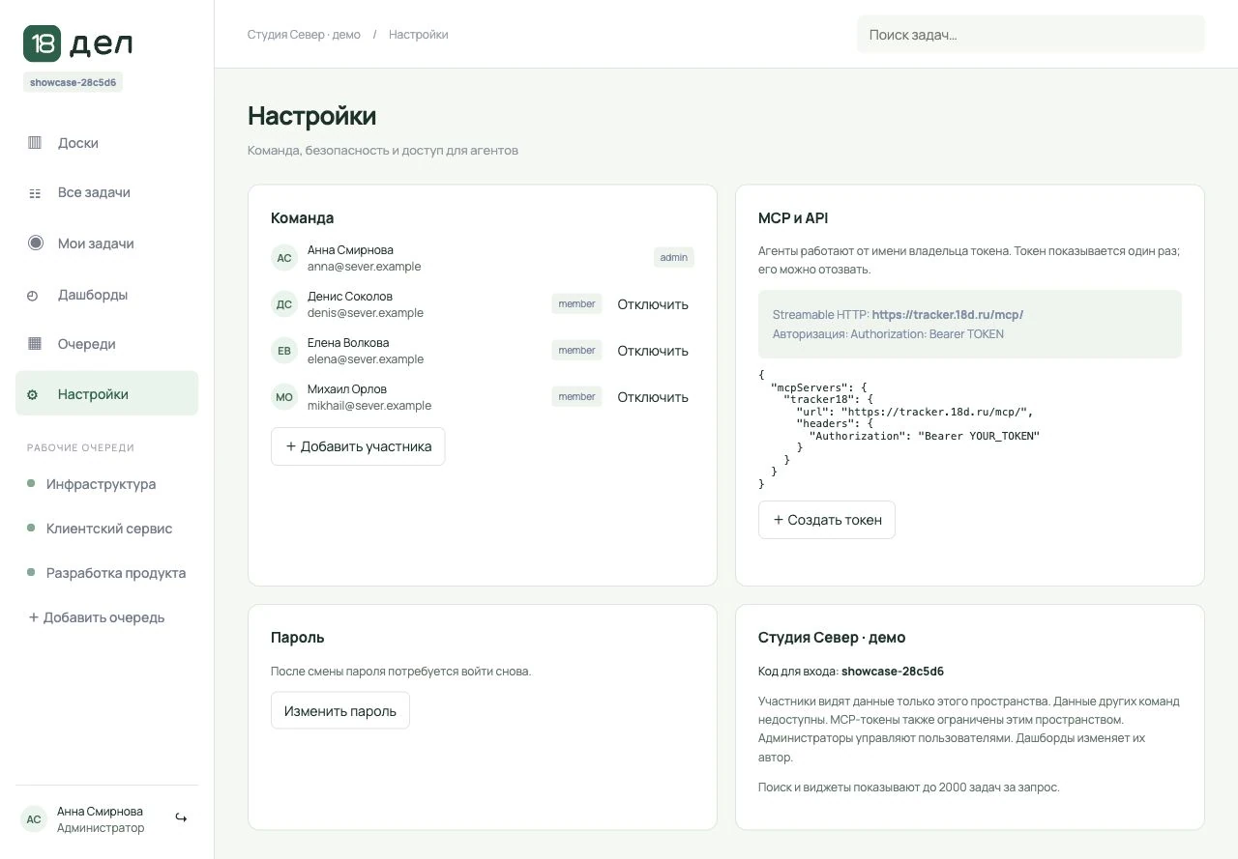Screen dimensions: 1238x859
Task: Focus the Поиск задач search field
Action: click(1031, 35)
